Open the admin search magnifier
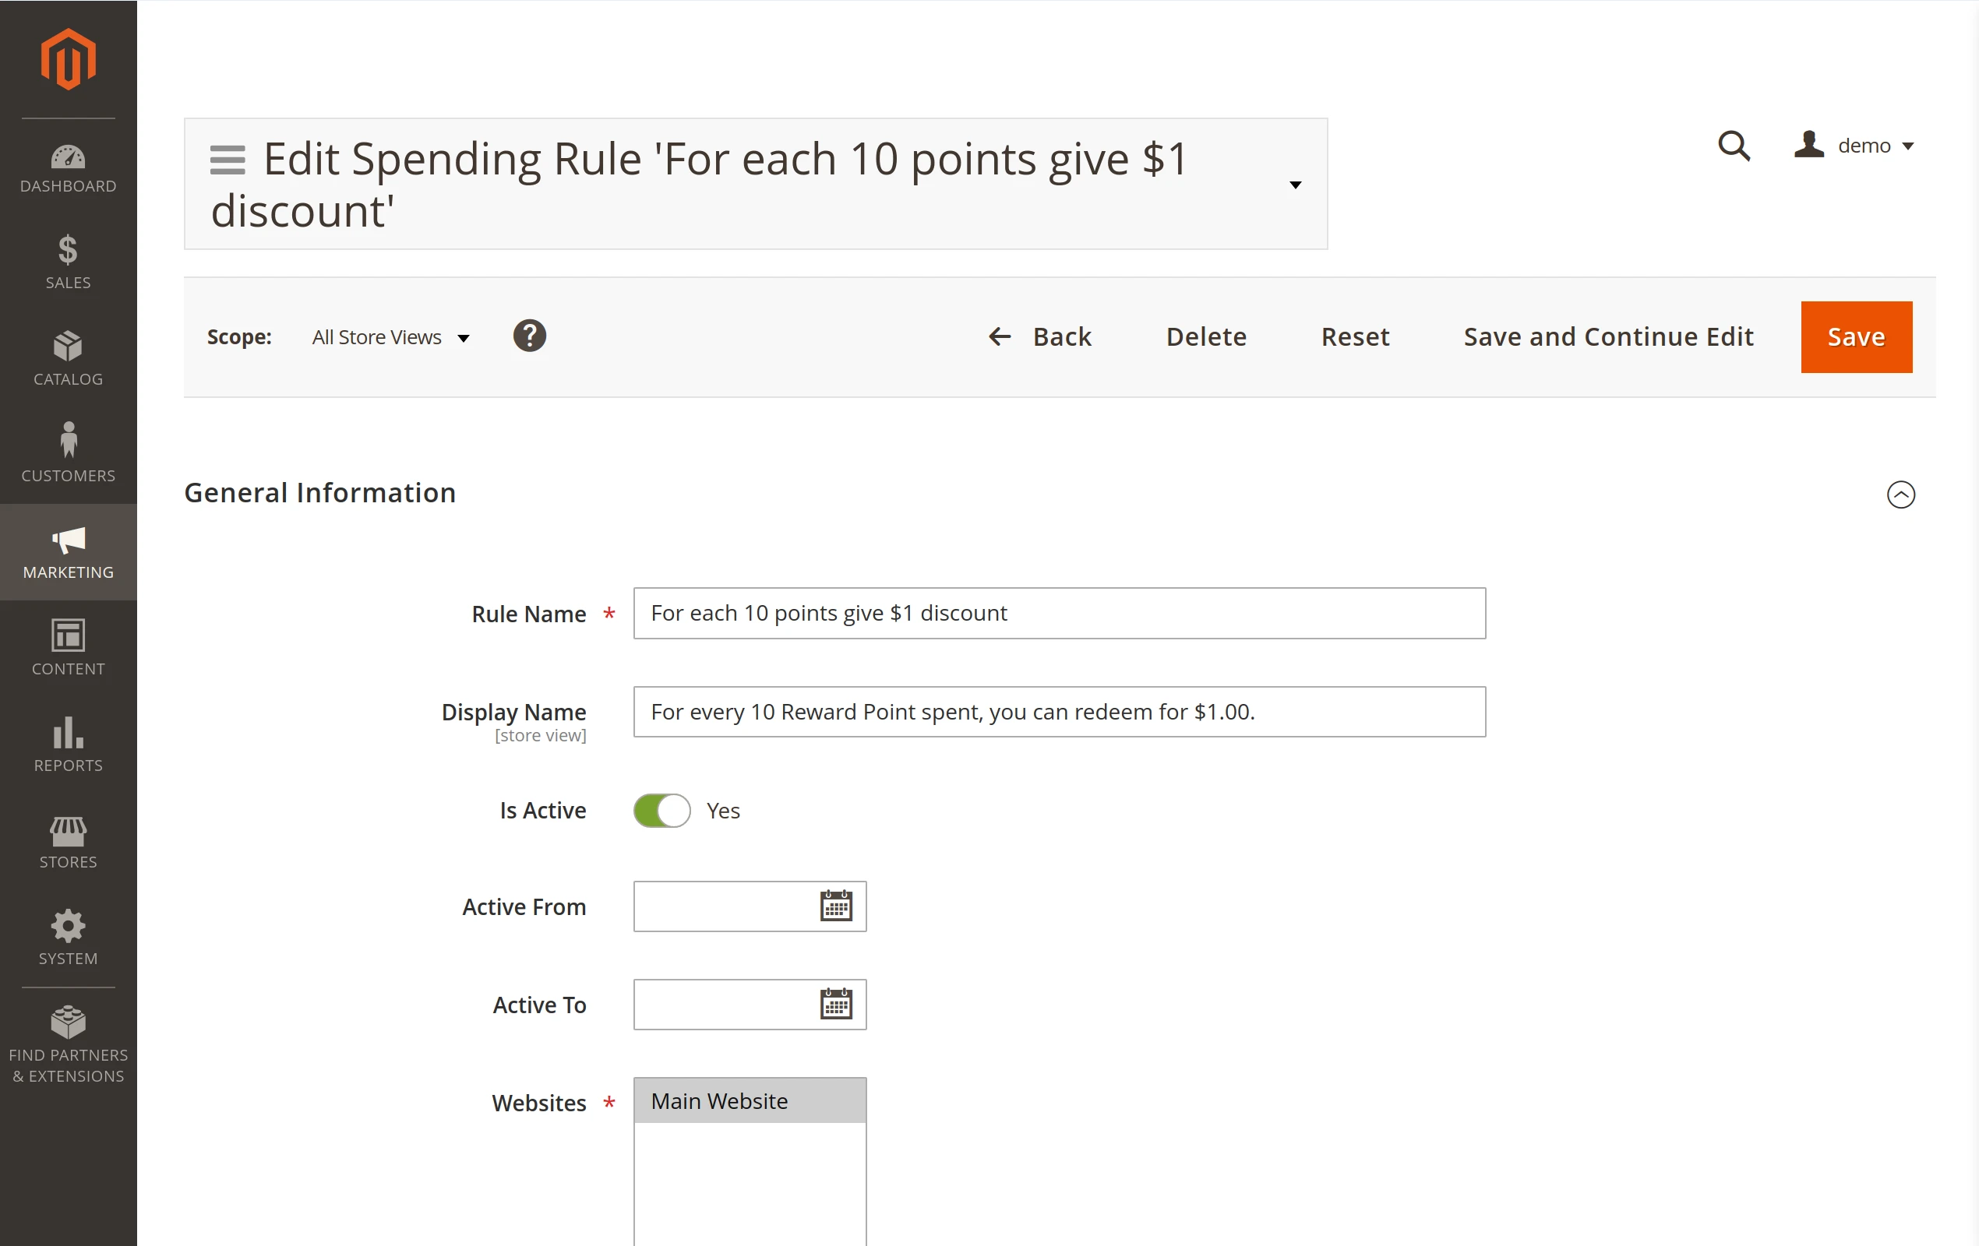 (1734, 146)
